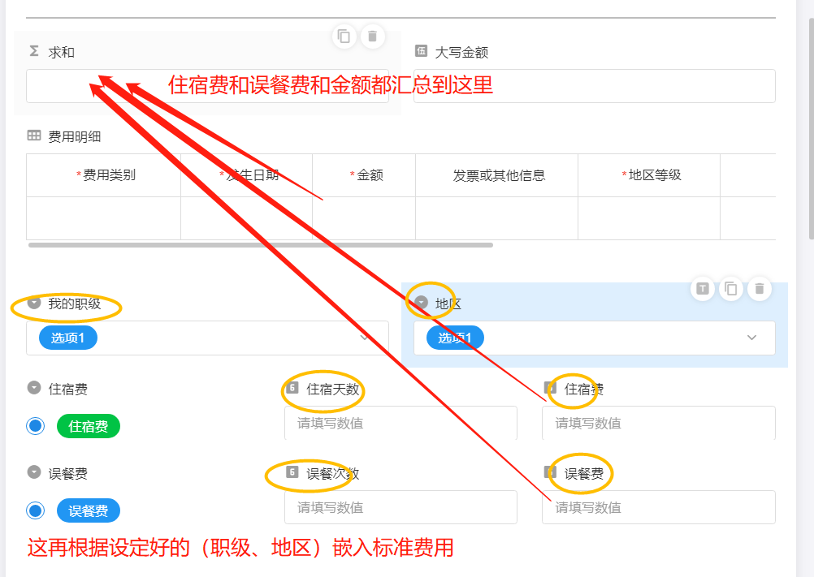This screenshot has width=814, height=577.
Task: Open the 我的职级 dropdown
Action: (208, 338)
